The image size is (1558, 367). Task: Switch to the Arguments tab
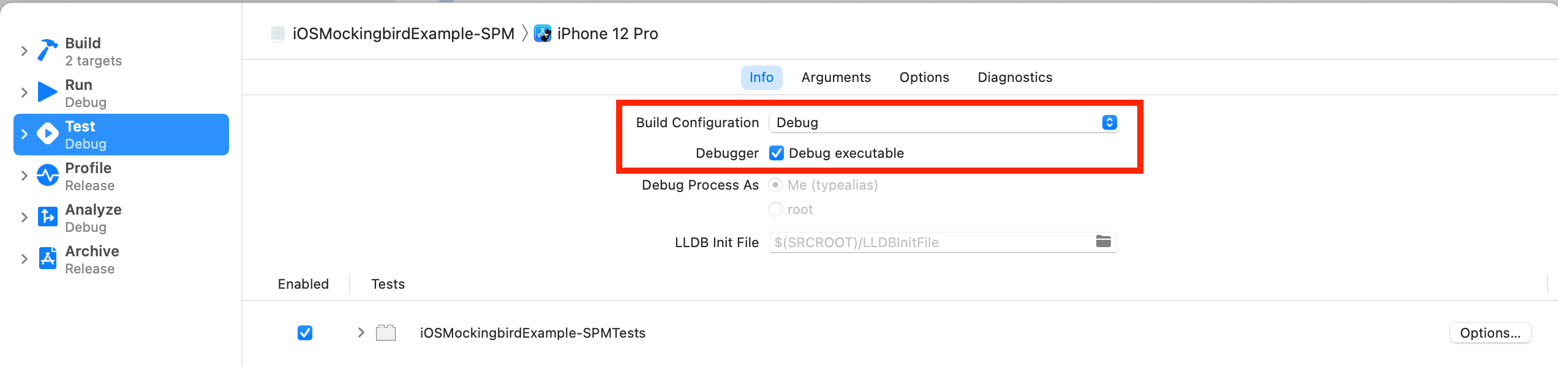click(x=836, y=77)
